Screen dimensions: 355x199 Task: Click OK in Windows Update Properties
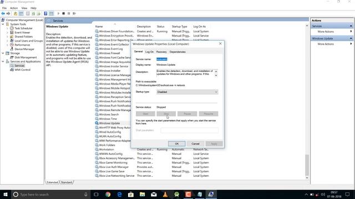176,144
